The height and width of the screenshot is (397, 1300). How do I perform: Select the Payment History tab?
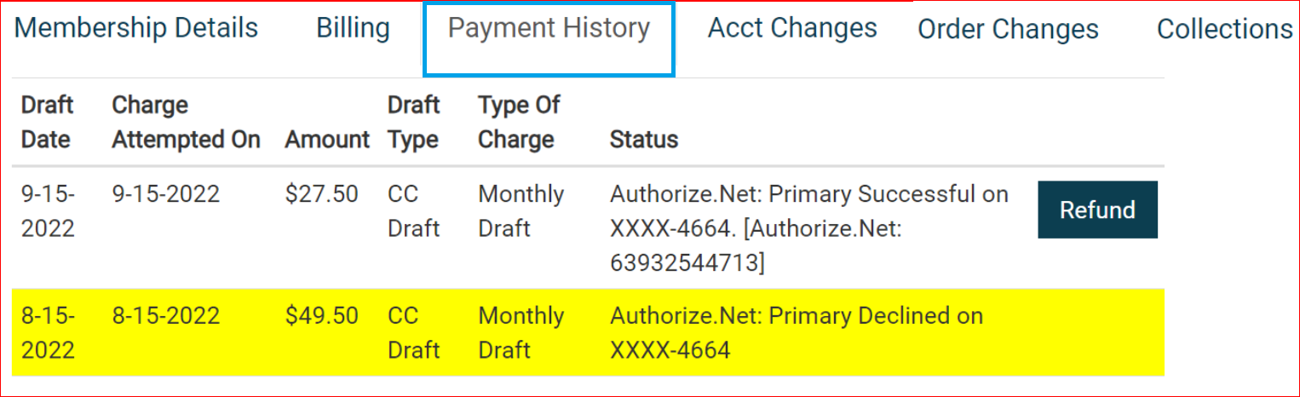click(549, 28)
